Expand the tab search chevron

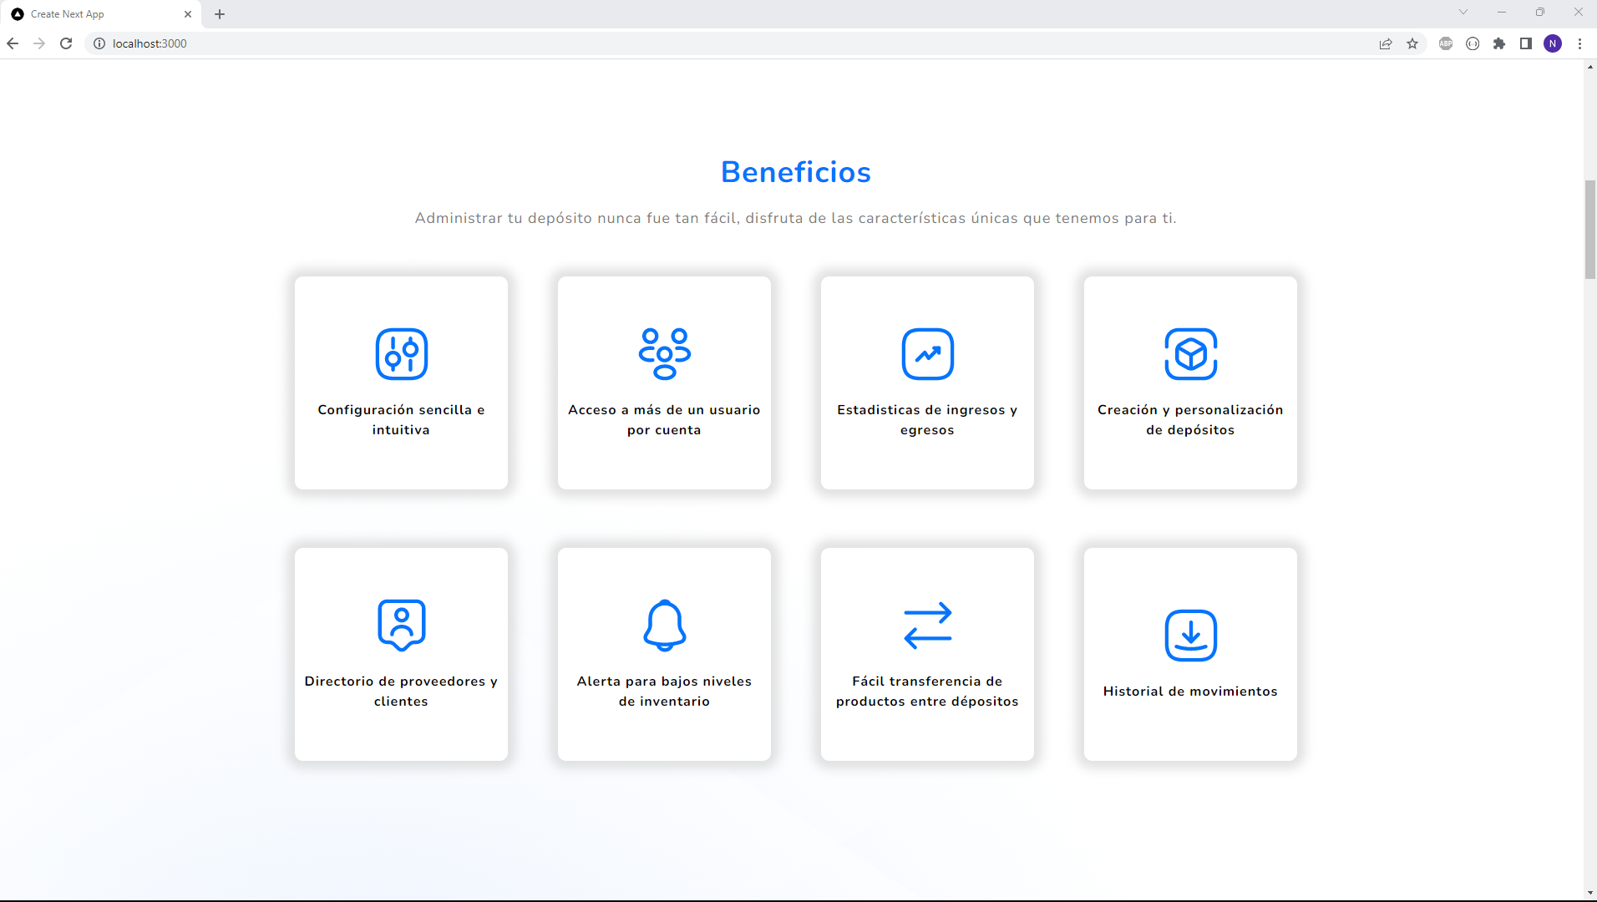1463,13
